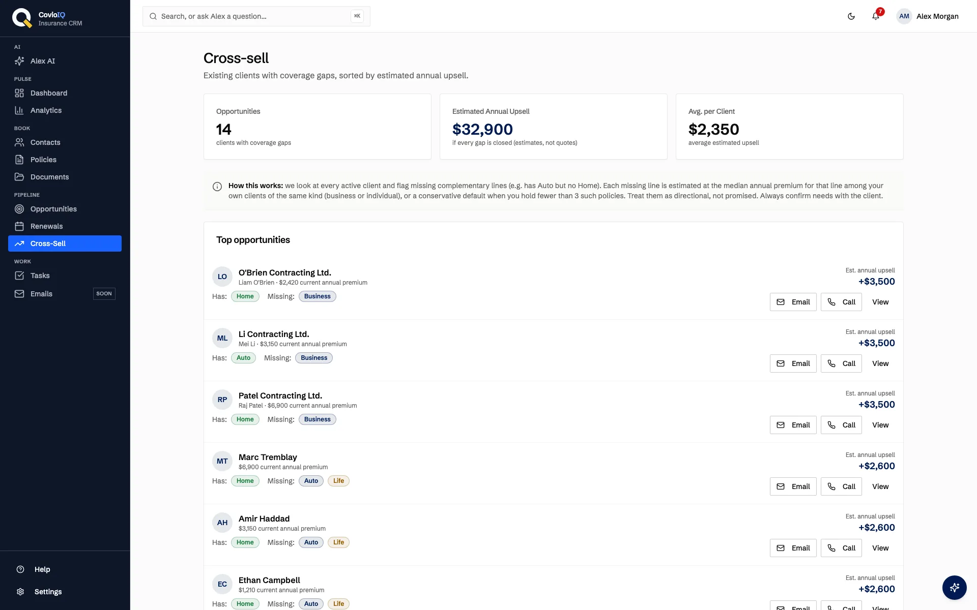Image resolution: width=977 pixels, height=610 pixels.
Task: Click the RP avatar for Patel Contracting
Action: 222,400
